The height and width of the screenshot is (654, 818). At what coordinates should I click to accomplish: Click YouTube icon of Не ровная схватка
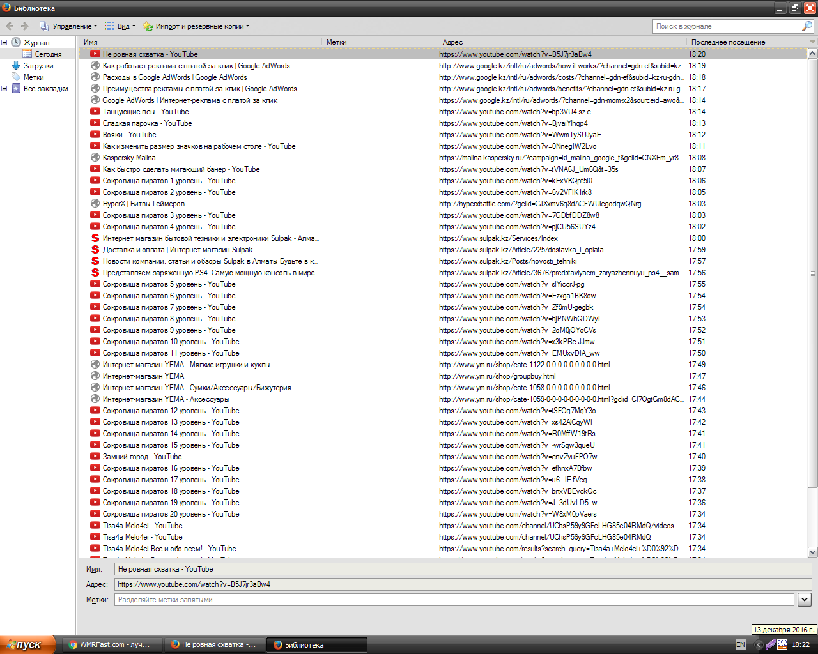pos(95,54)
